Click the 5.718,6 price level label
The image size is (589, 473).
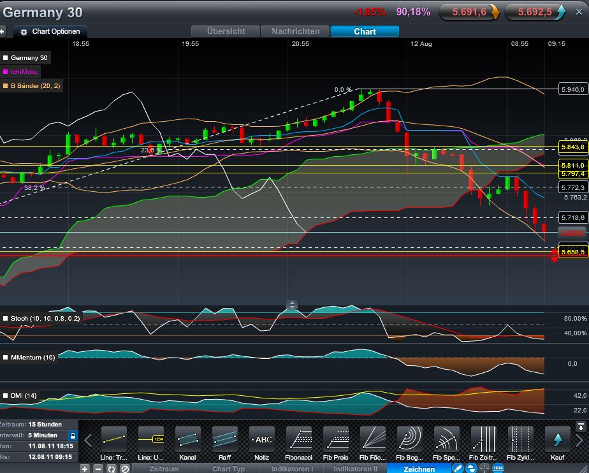point(573,217)
